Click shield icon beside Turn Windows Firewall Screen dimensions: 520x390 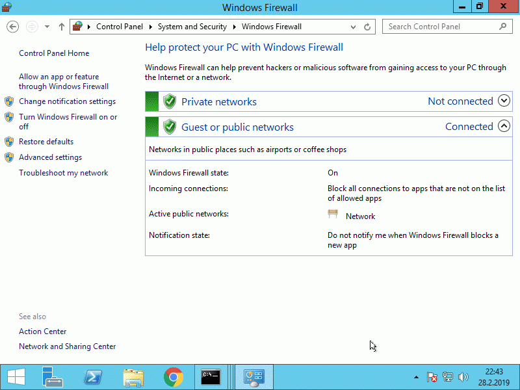[x=9, y=117]
